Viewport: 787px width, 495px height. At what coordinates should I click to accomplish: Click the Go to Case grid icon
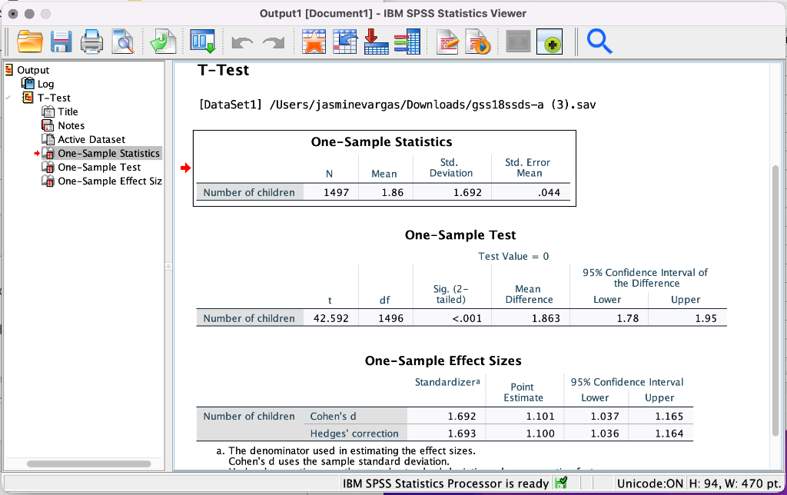345,42
